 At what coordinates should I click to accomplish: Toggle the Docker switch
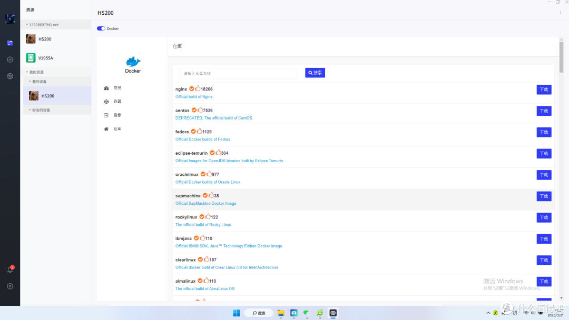(x=101, y=28)
